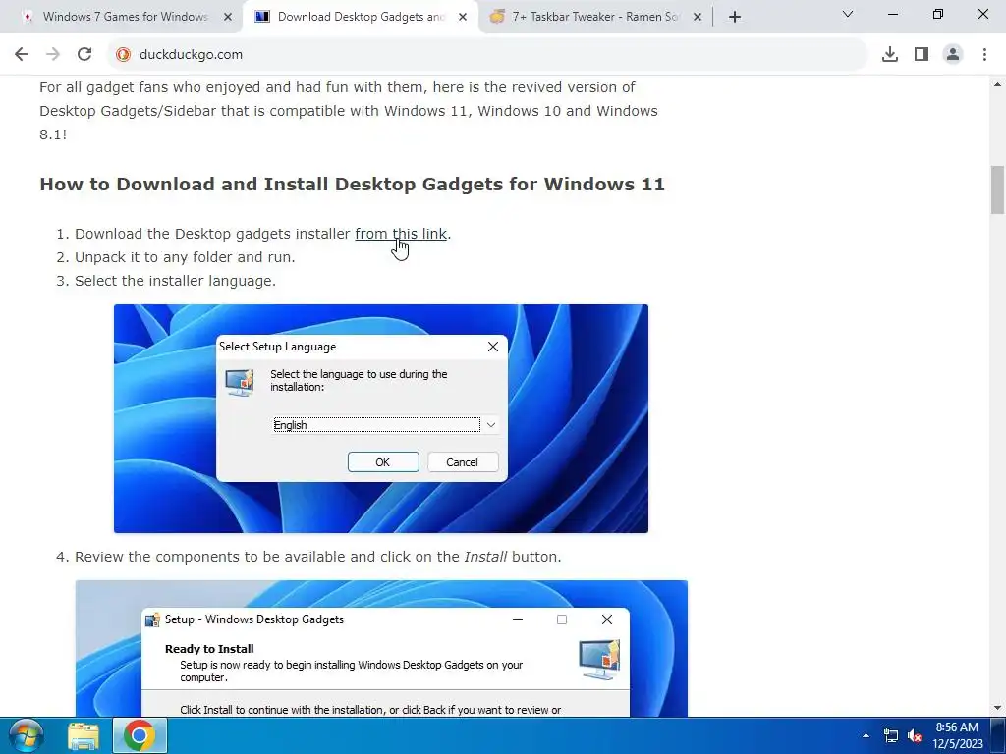Click the forward navigation arrow

tap(53, 55)
